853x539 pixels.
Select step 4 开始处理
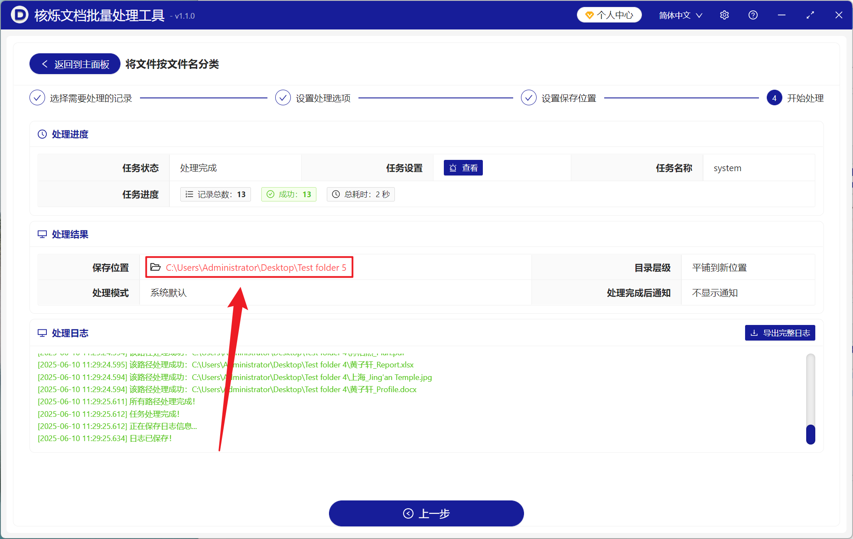(x=775, y=98)
